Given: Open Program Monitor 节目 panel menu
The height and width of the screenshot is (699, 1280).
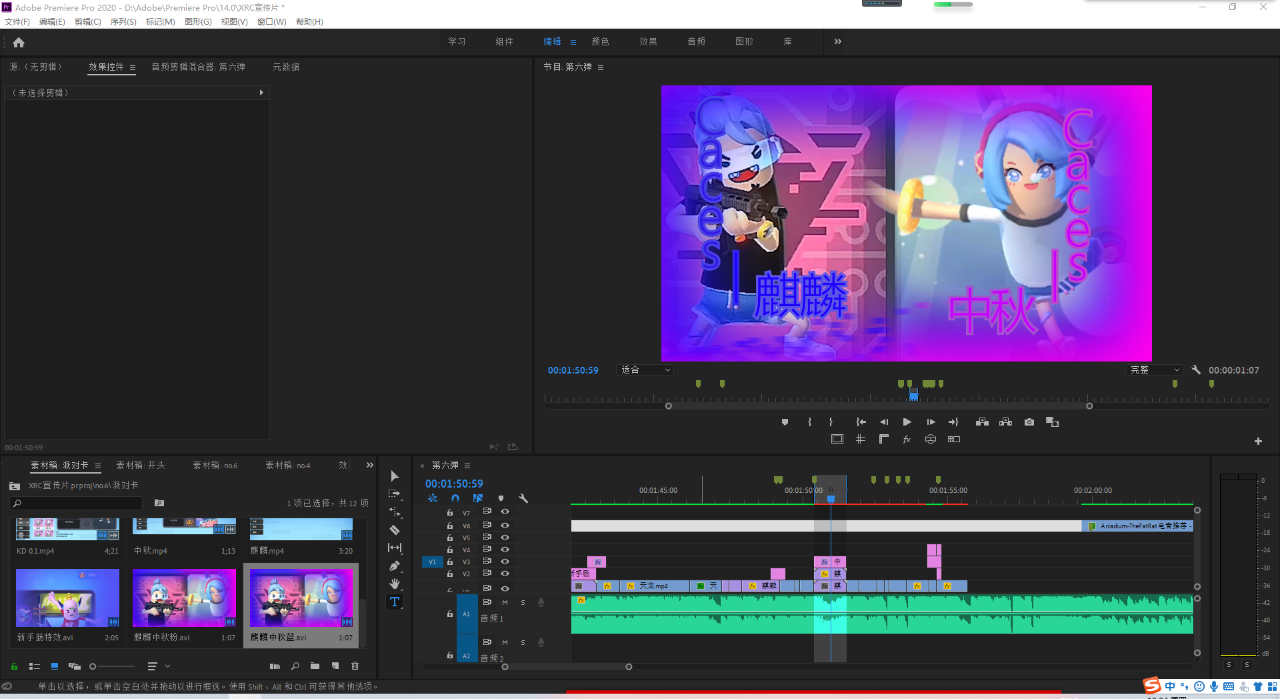Looking at the screenshot, I should point(601,67).
